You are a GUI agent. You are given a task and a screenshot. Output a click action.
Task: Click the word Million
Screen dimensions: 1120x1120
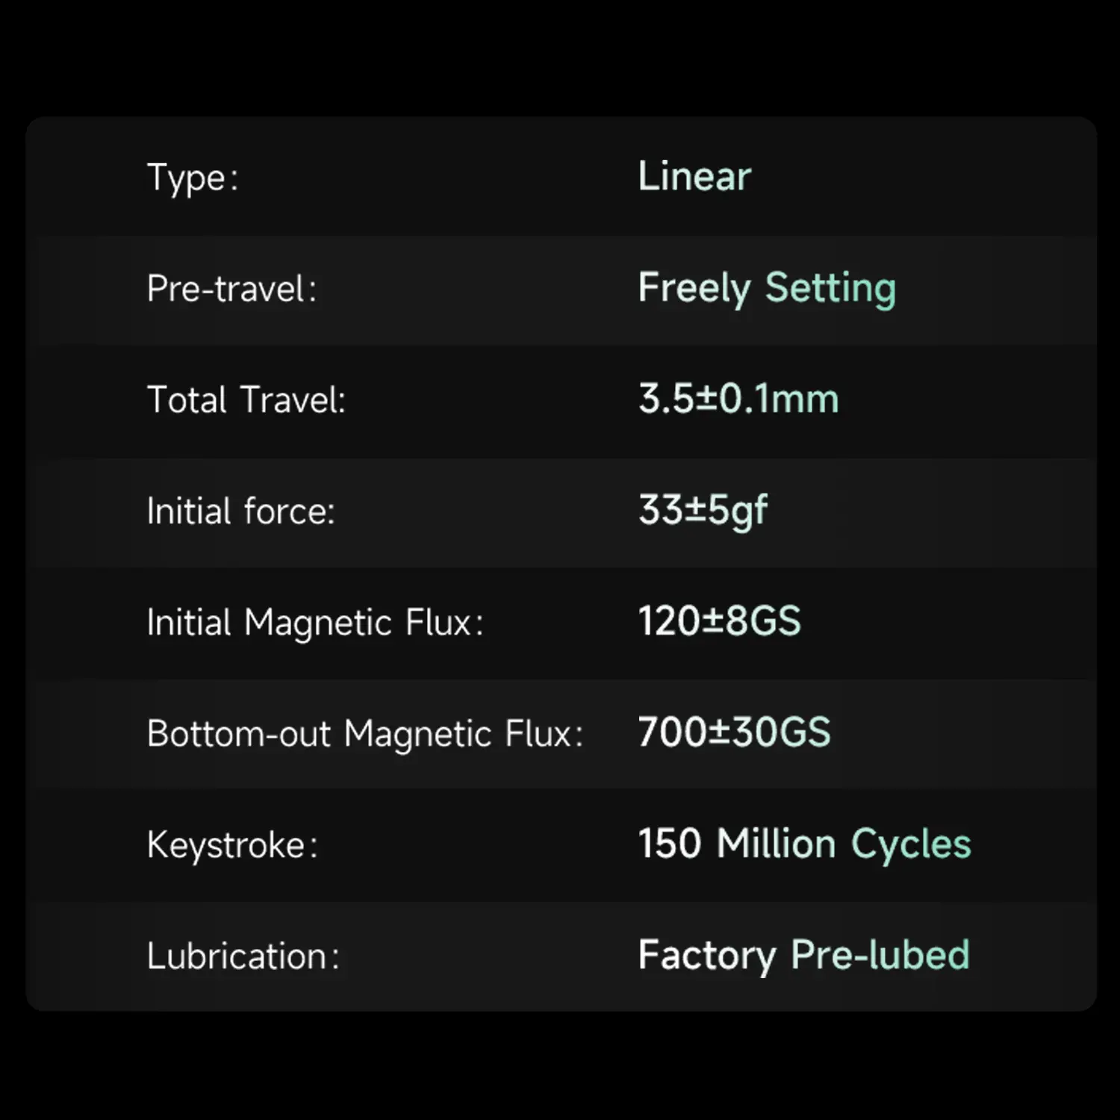[776, 844]
